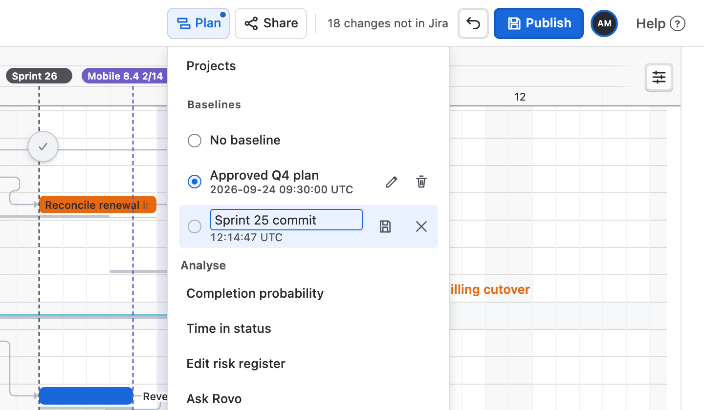Select the No baseline radio option
This screenshot has width=704, height=410.
tap(195, 141)
